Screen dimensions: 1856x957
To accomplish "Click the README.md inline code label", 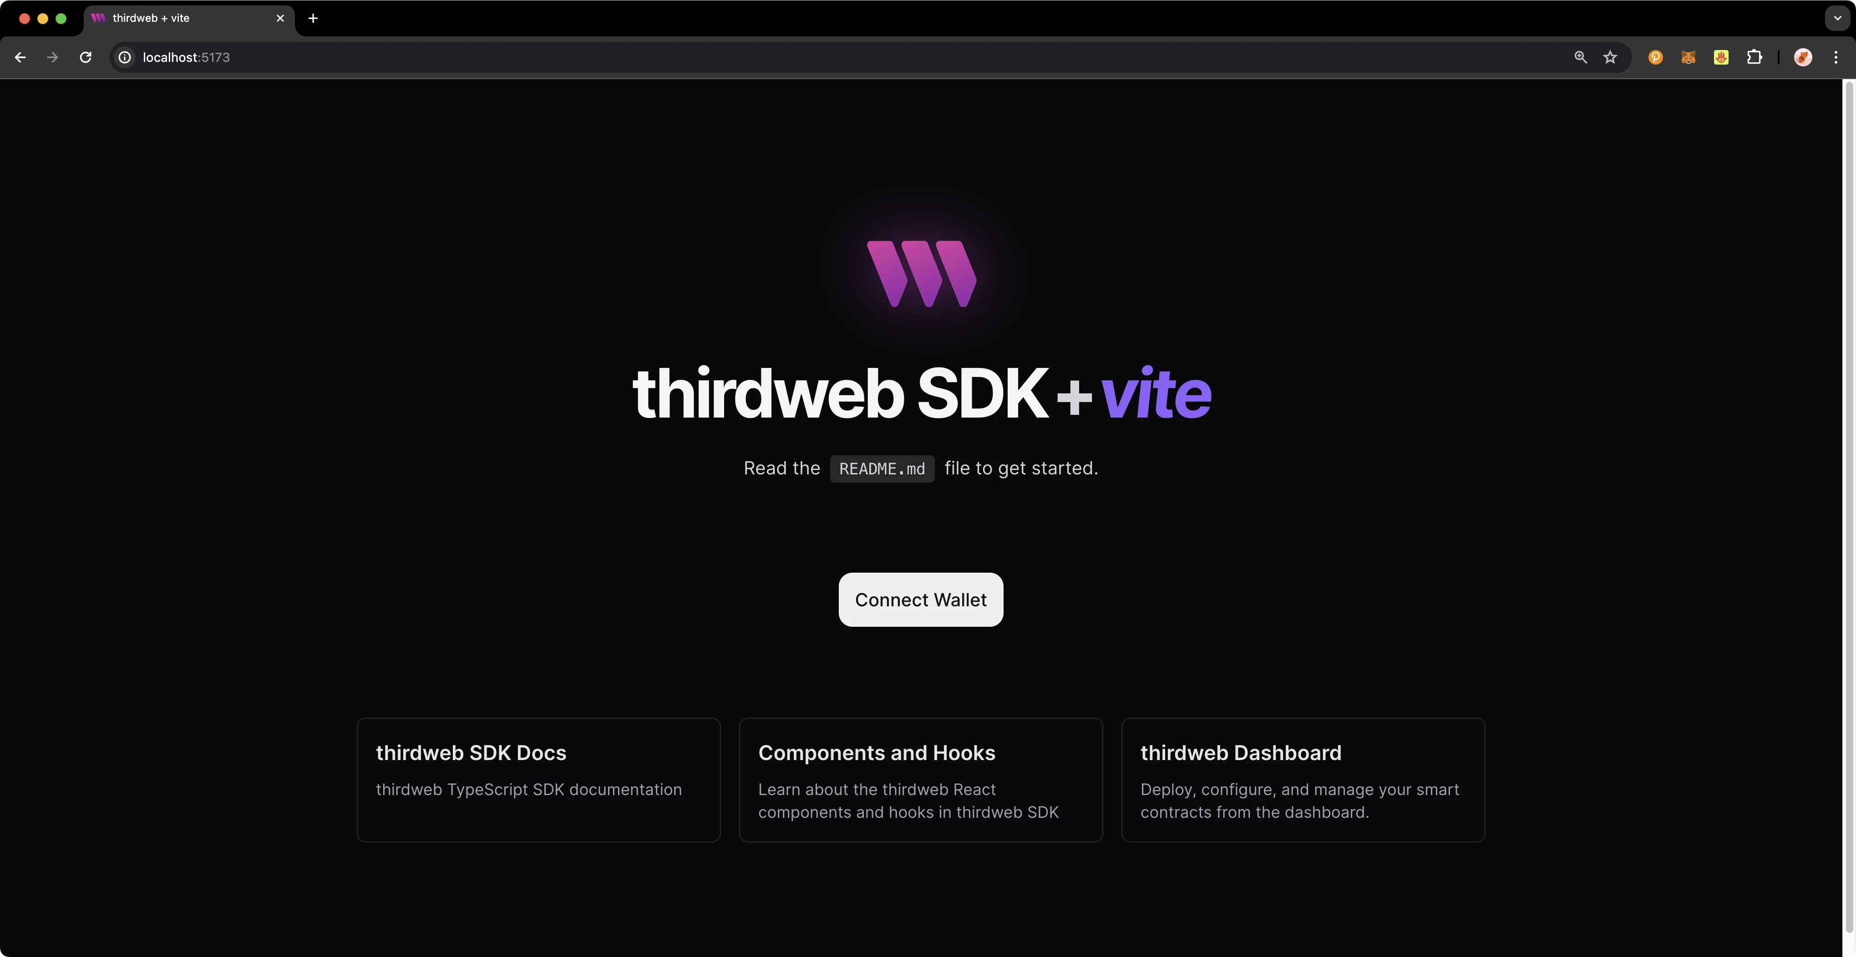I will click(882, 468).
